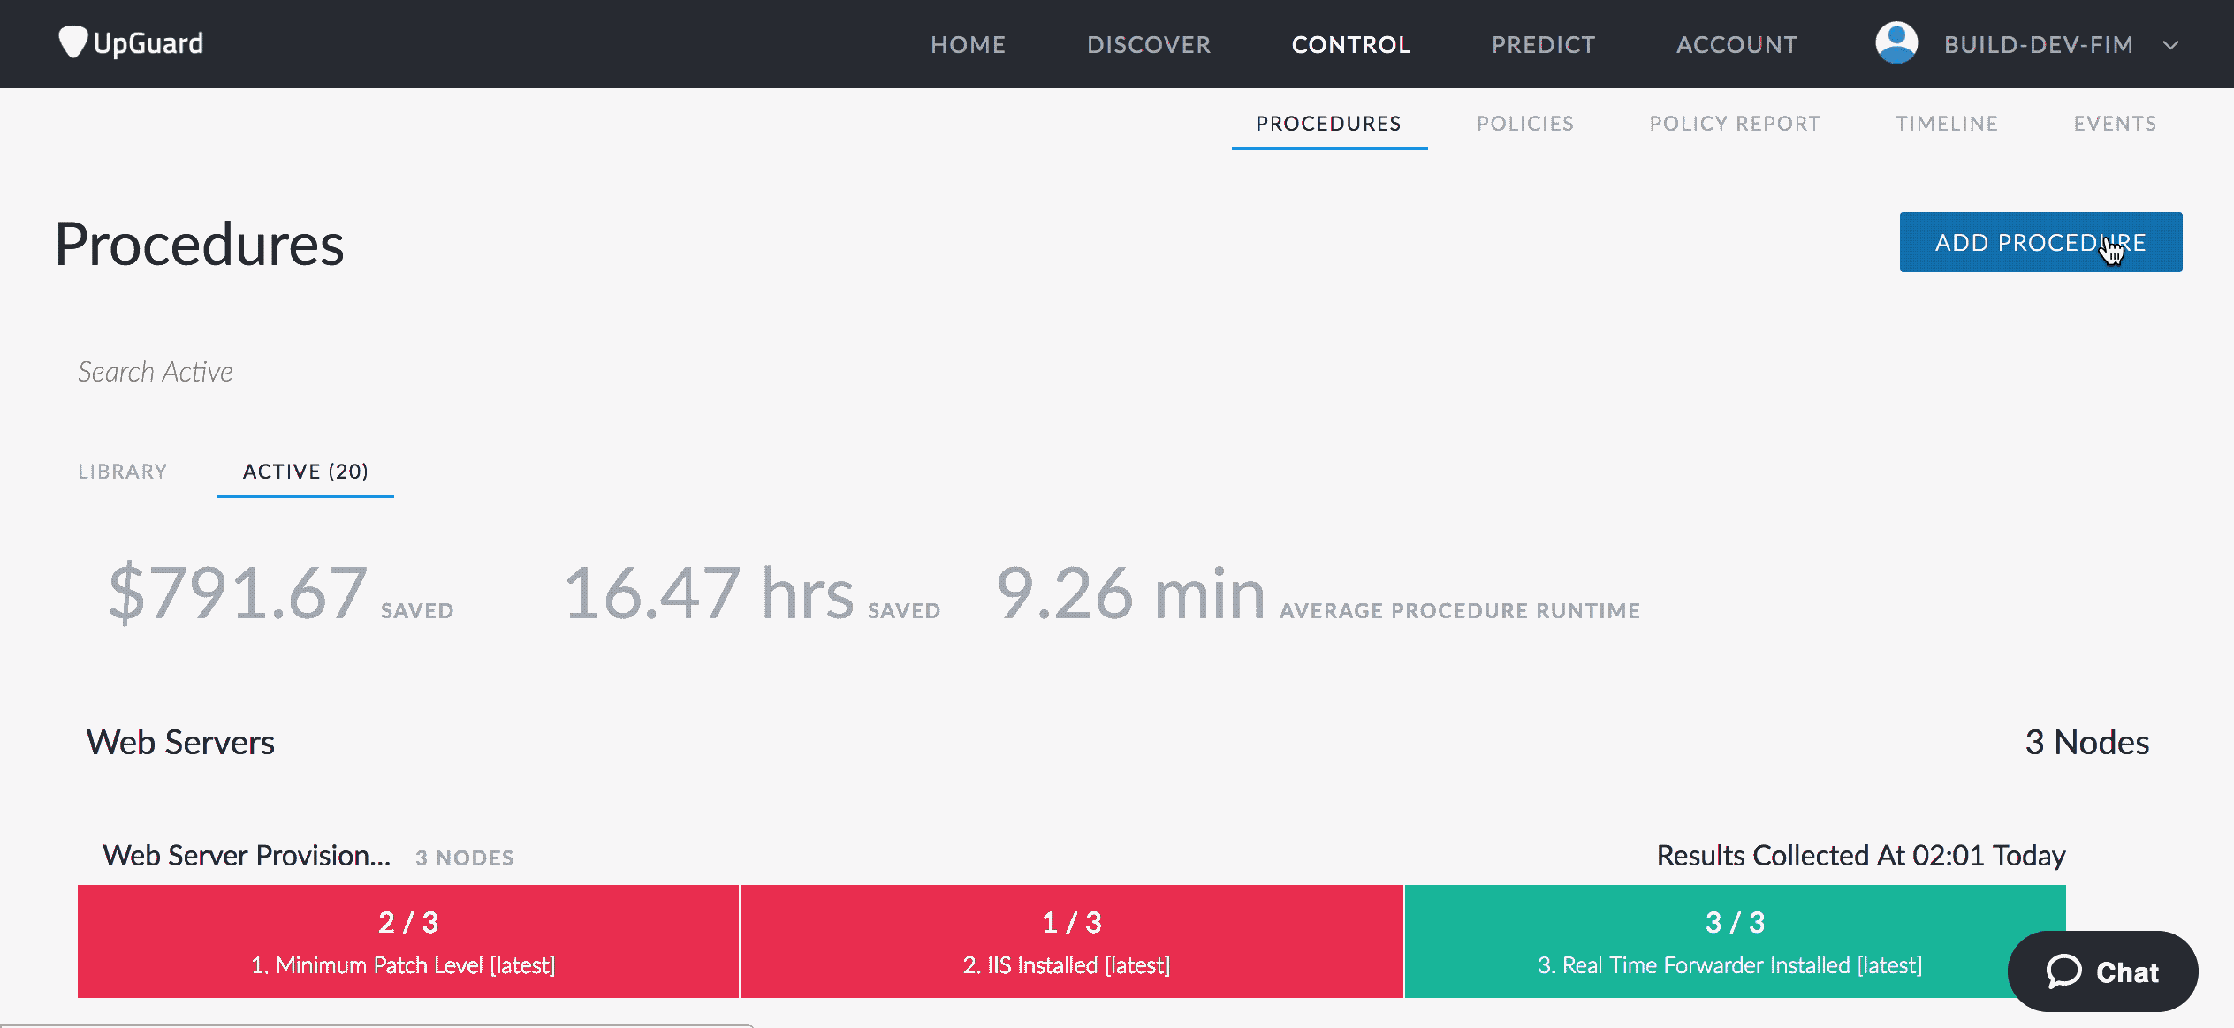Click the 'Results Collected At 02:01 Today' text
Screen dimensions: 2234x1028
point(1860,856)
